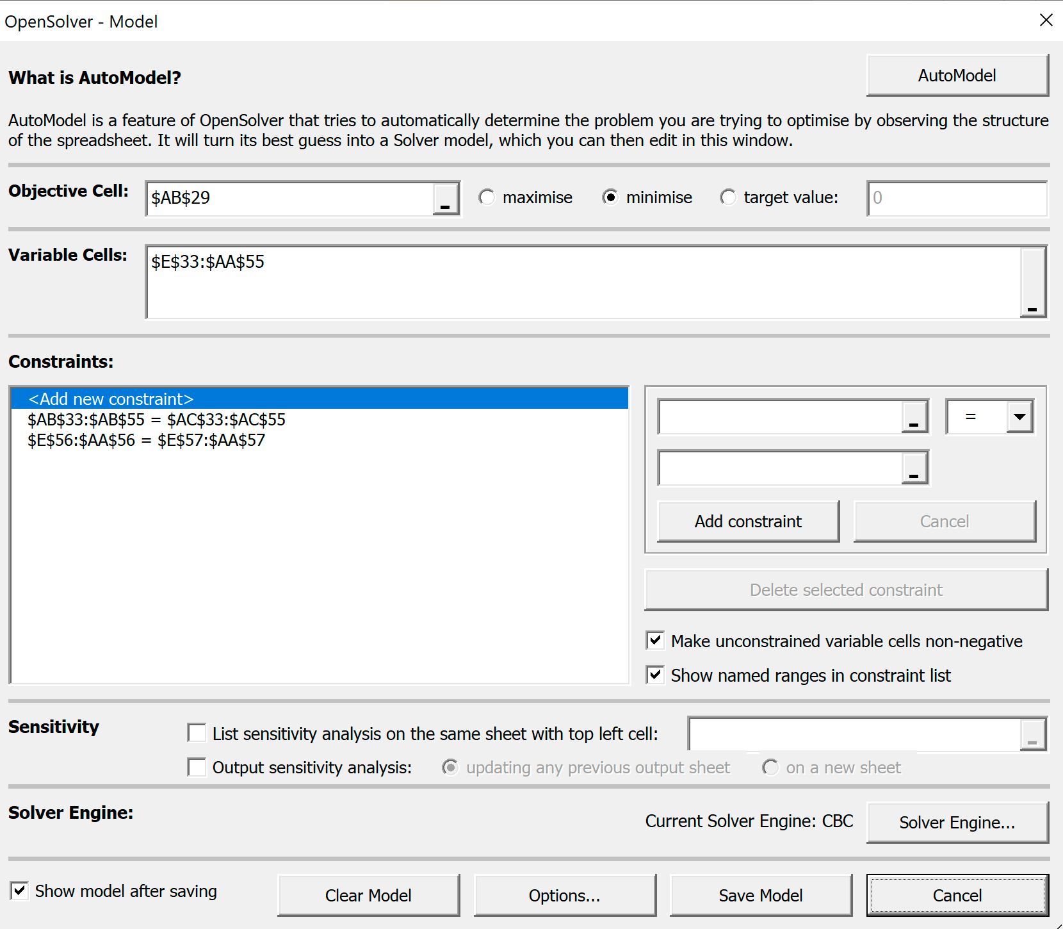Open range picker for constraint right-hand side
Viewport: 1063px width, 929px height.
(x=914, y=468)
